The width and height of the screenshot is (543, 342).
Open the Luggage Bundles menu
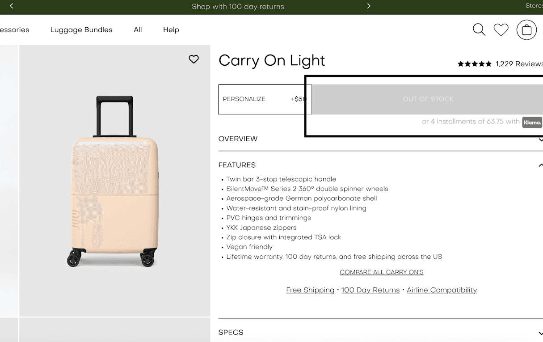tap(81, 30)
